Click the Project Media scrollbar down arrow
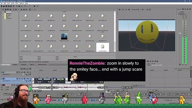The image size is (192, 108). point(115,51)
